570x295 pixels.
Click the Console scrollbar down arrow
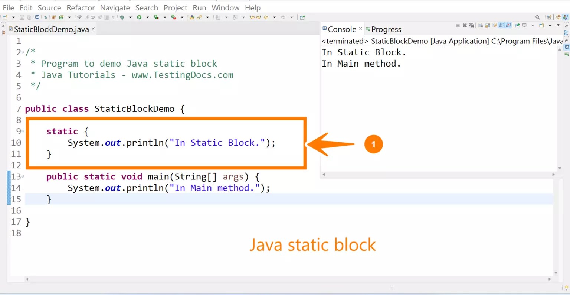coord(560,168)
